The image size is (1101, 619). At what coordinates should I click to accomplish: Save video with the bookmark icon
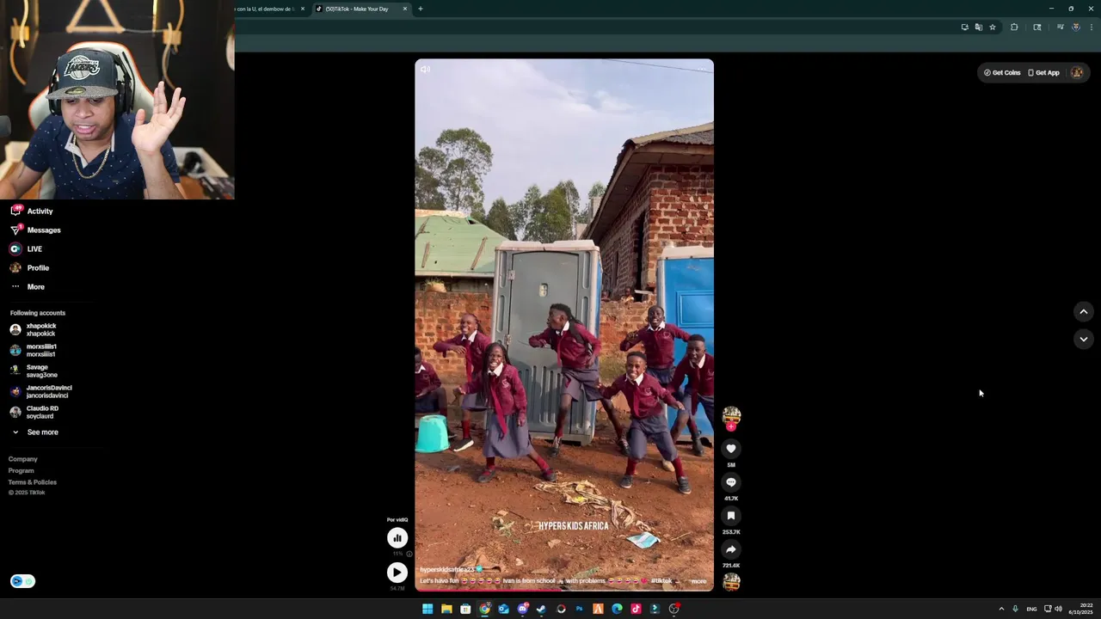(731, 516)
